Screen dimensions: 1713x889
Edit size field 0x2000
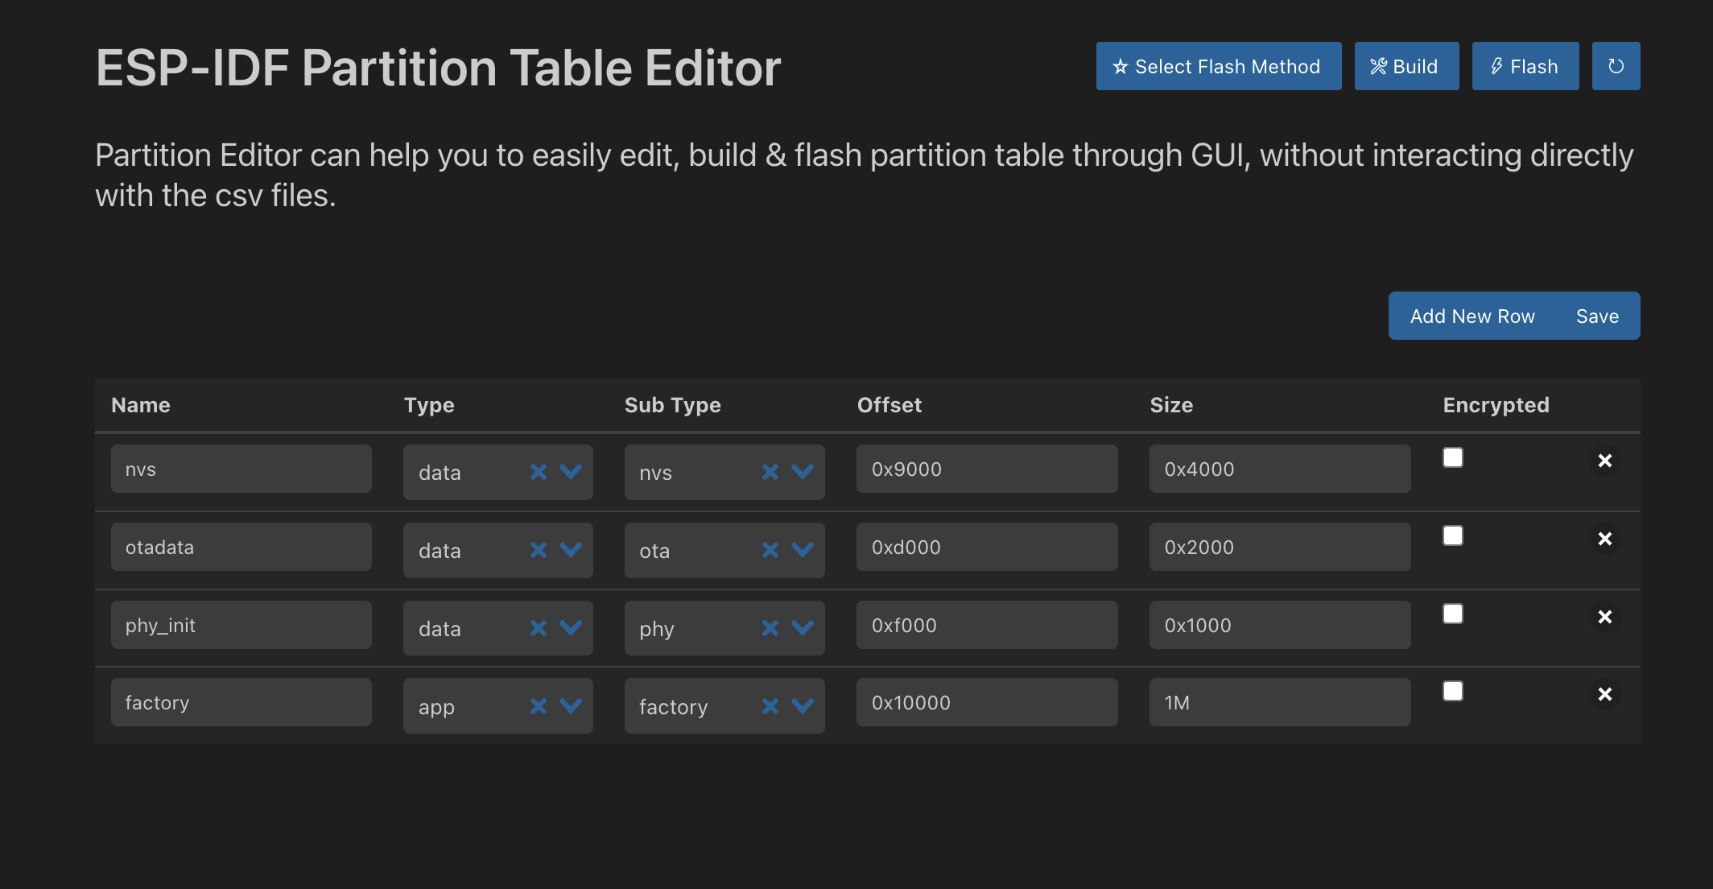1280,547
